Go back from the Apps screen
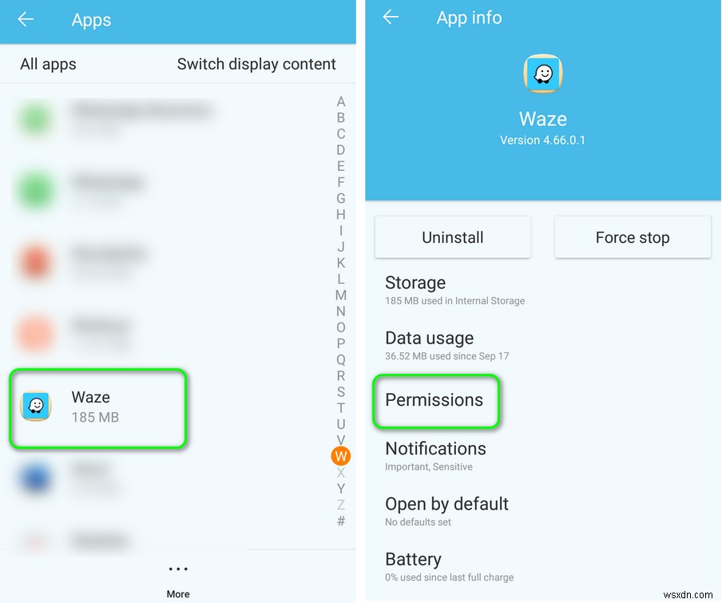Viewport: 722px width, 603px height. (x=26, y=19)
